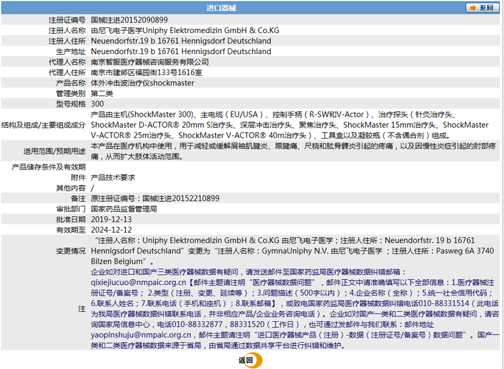The image size is (504, 369).
Task: Click the 其他内容 slash value
Action: pos(92,188)
